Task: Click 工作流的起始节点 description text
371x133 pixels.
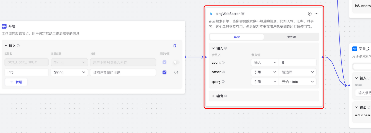Action: tap(41, 34)
